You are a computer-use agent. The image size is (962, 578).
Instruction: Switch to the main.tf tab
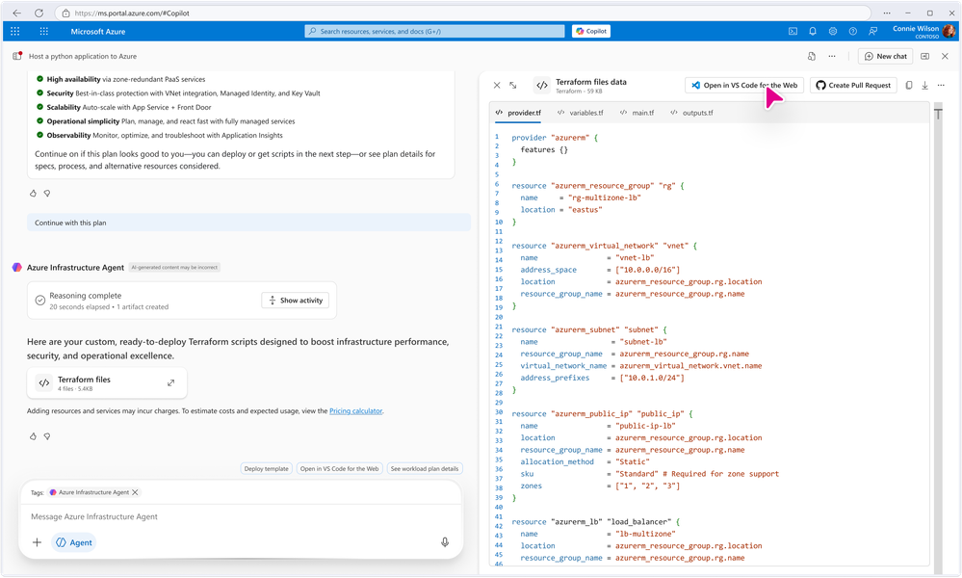637,113
